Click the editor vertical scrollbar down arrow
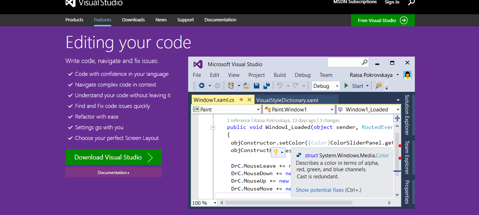 [397, 195]
